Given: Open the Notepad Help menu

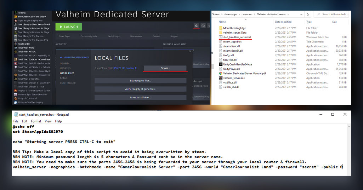Looking at the screenshot, I should [58, 121].
